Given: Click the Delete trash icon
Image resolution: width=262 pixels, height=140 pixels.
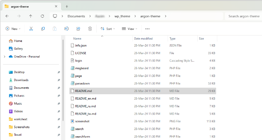Looking at the screenshot, I should [x=90, y=29].
